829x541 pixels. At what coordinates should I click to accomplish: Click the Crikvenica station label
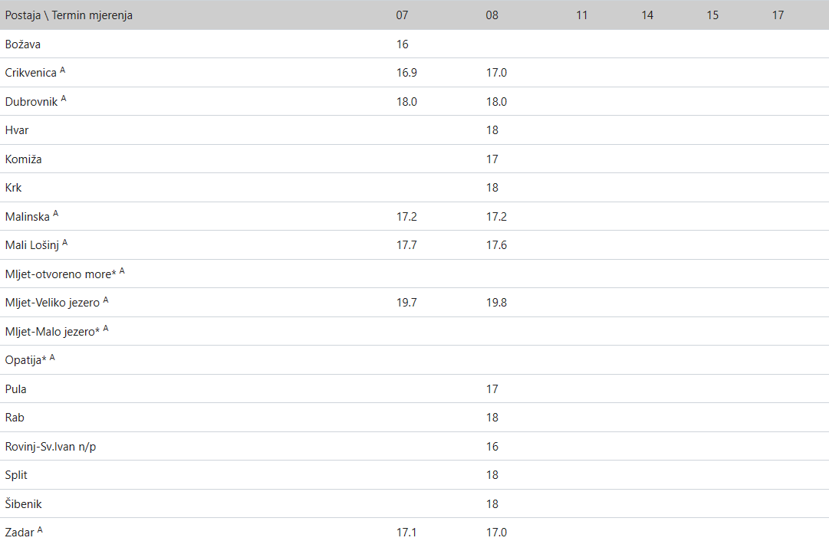click(31, 73)
